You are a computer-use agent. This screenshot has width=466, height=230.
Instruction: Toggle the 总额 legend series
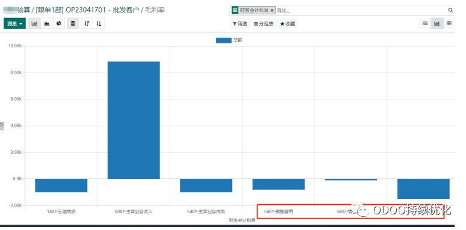(229, 40)
